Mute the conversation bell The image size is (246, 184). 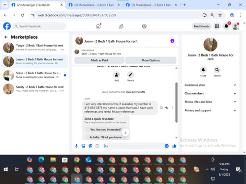pos(203,70)
